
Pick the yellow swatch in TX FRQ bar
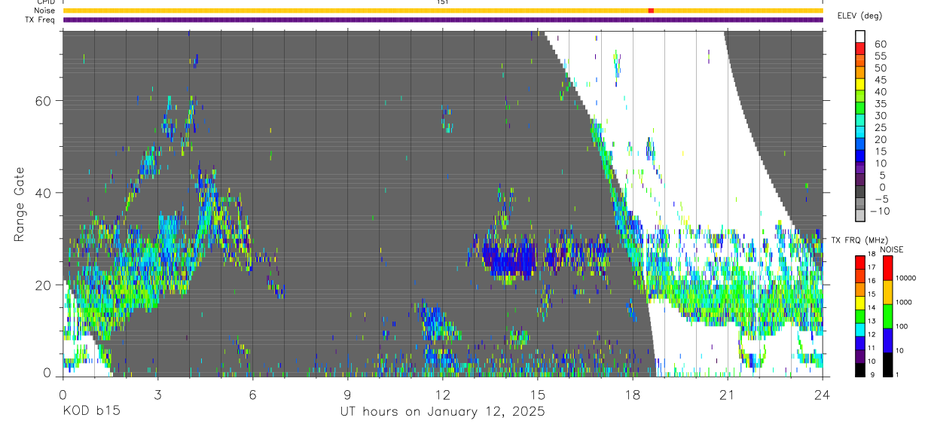click(861, 303)
